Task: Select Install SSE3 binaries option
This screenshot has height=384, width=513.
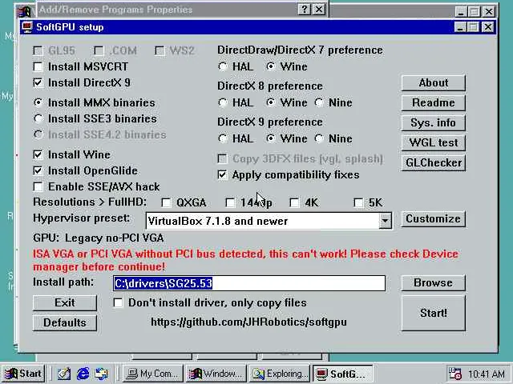Action: coord(38,118)
